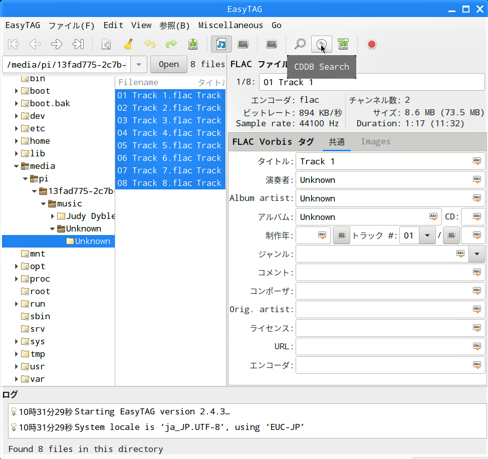Viewport: 488px width, 459px height.
Task: Stop the current action with red button
Action: [x=372, y=44]
